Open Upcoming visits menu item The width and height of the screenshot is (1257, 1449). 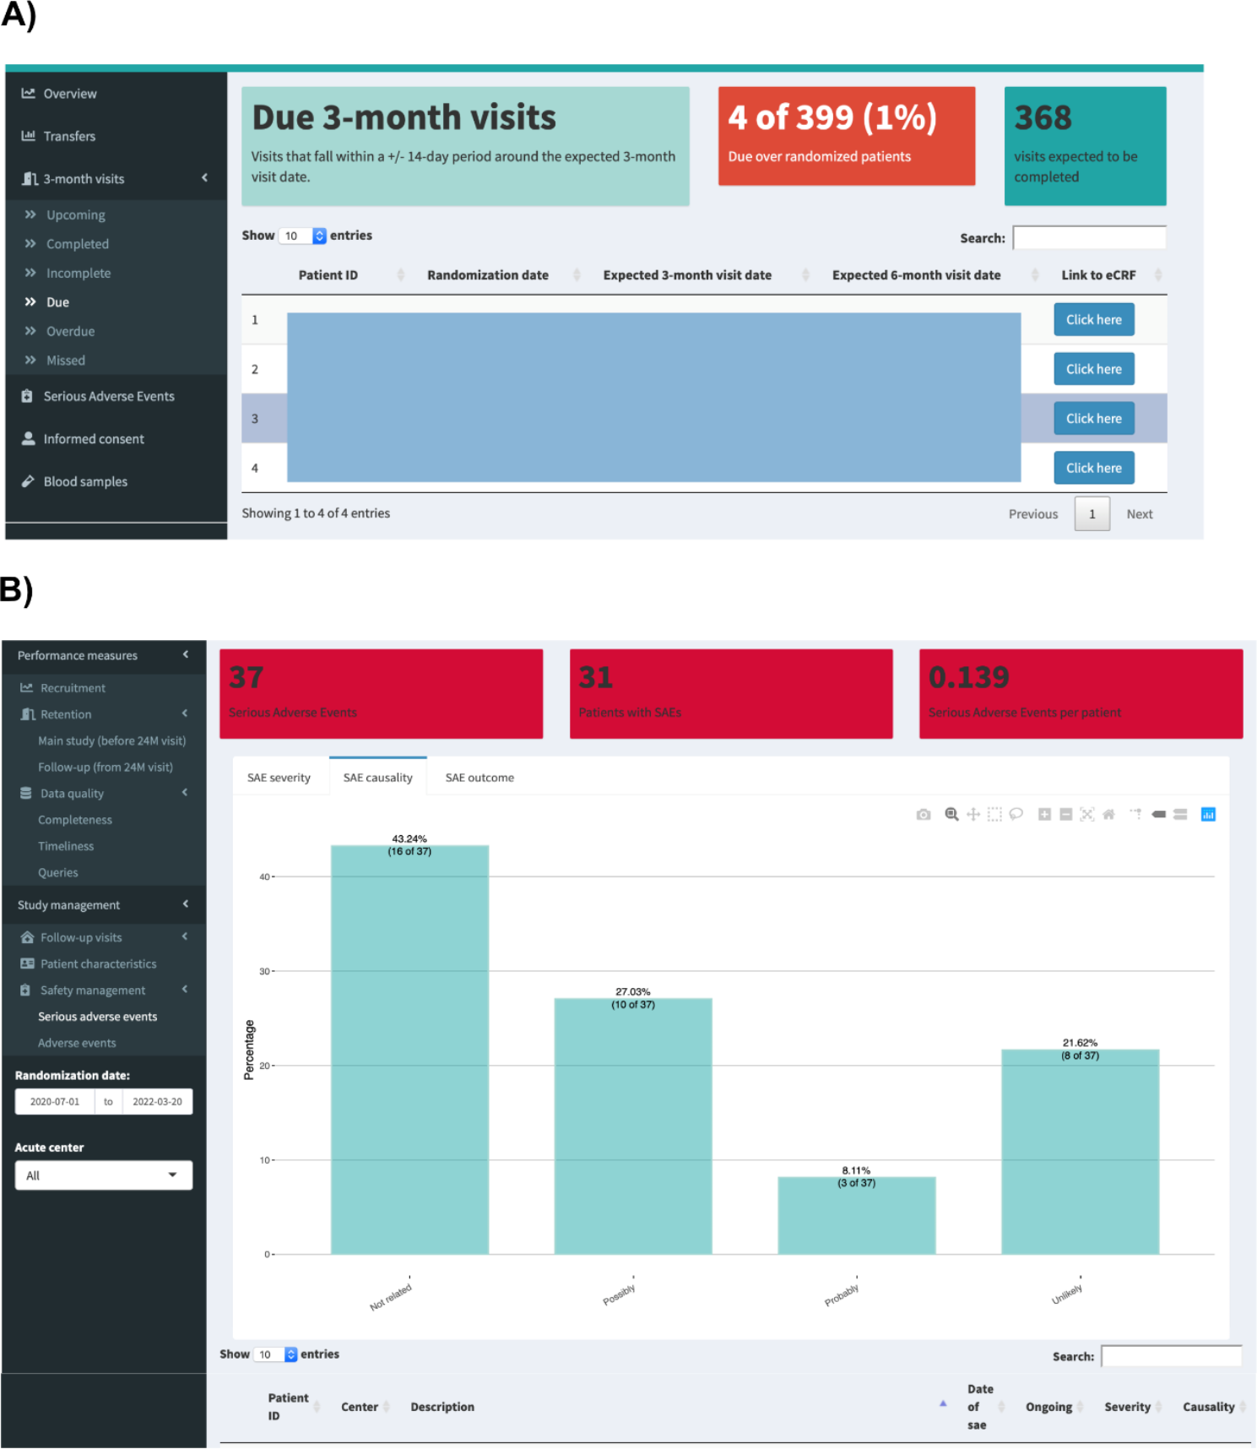coord(76,214)
